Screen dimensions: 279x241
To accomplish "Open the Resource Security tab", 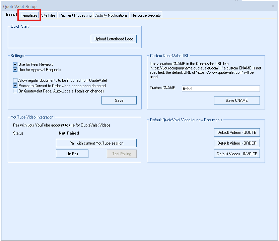I will 146,15.
